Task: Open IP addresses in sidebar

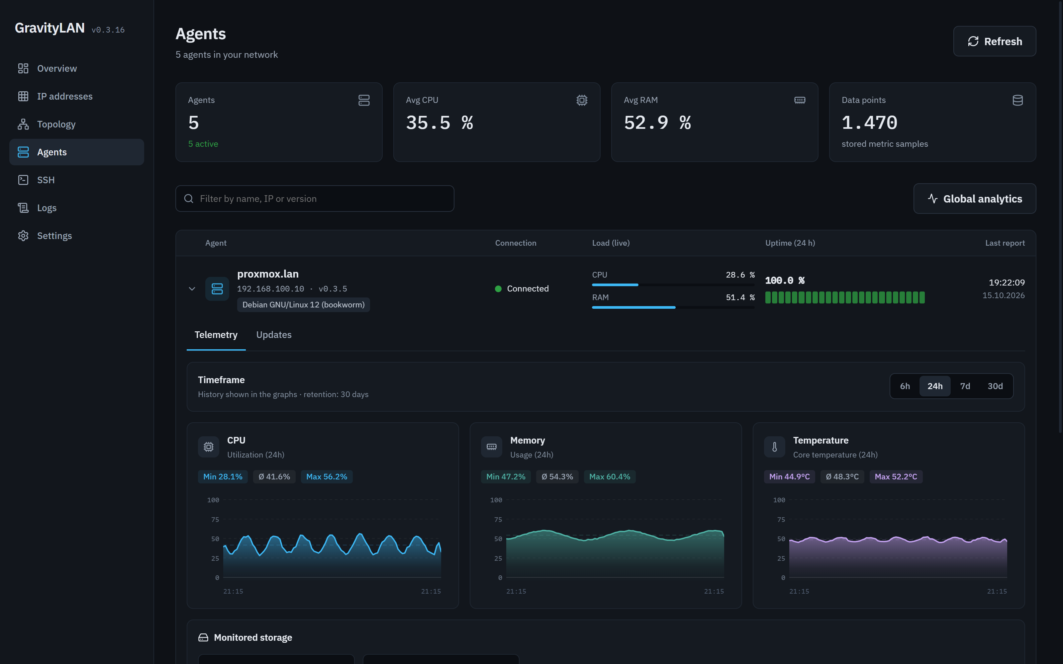Action: click(x=76, y=96)
